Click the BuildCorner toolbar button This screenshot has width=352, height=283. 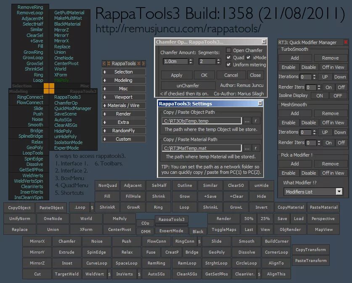pyautogui.click(x=277, y=241)
